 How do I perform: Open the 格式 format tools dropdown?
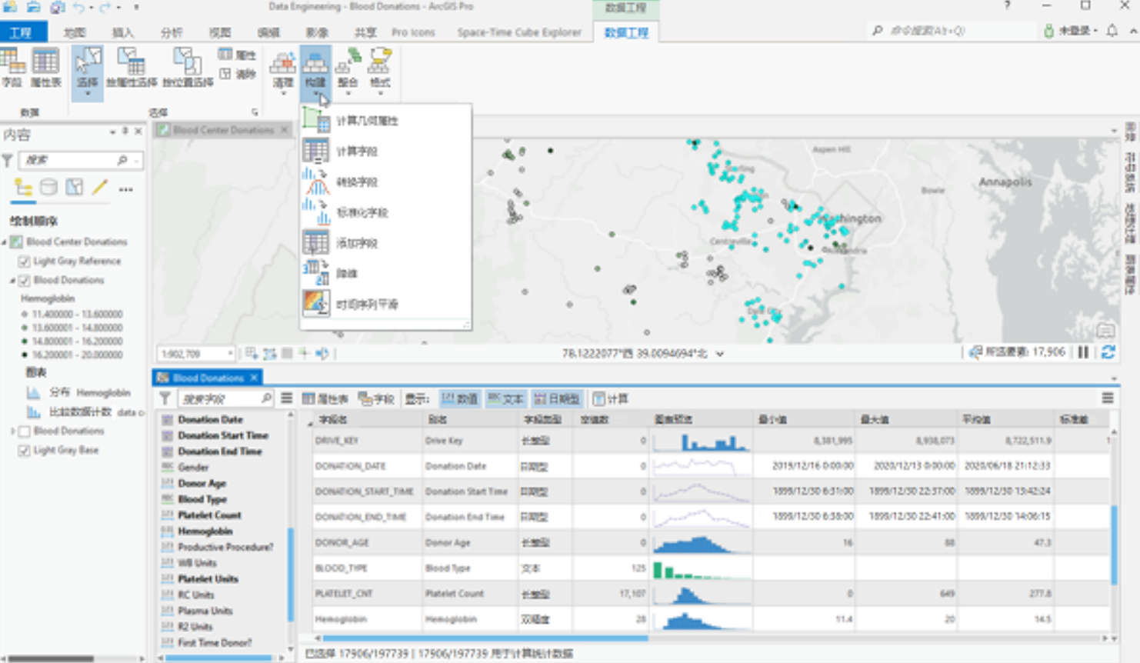[x=380, y=71]
